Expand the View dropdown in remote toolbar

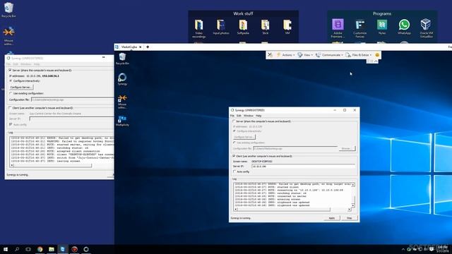click(x=305, y=55)
